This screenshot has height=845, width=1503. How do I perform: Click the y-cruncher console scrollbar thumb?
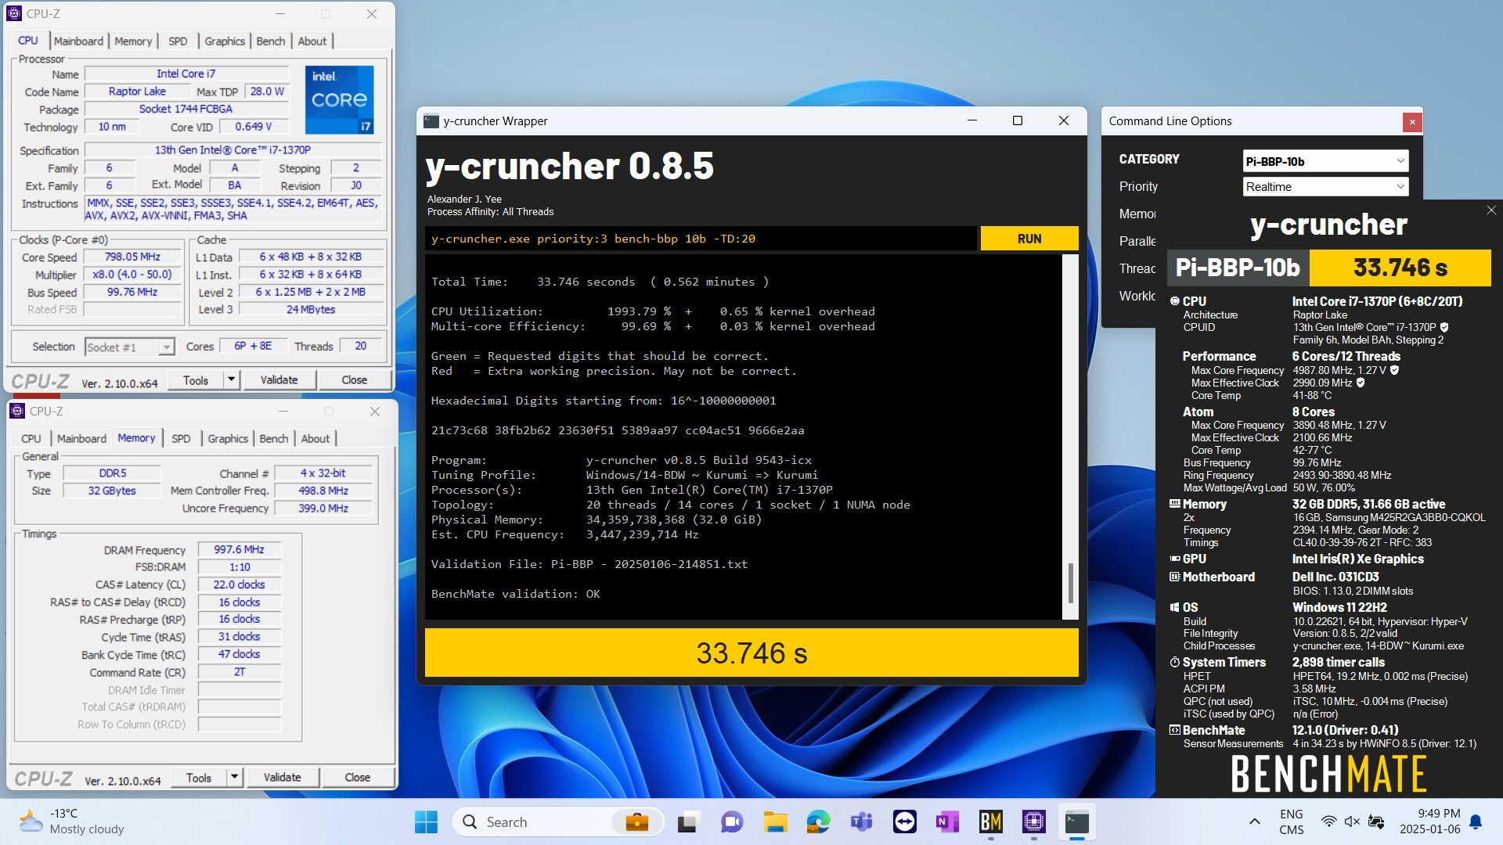(1070, 583)
